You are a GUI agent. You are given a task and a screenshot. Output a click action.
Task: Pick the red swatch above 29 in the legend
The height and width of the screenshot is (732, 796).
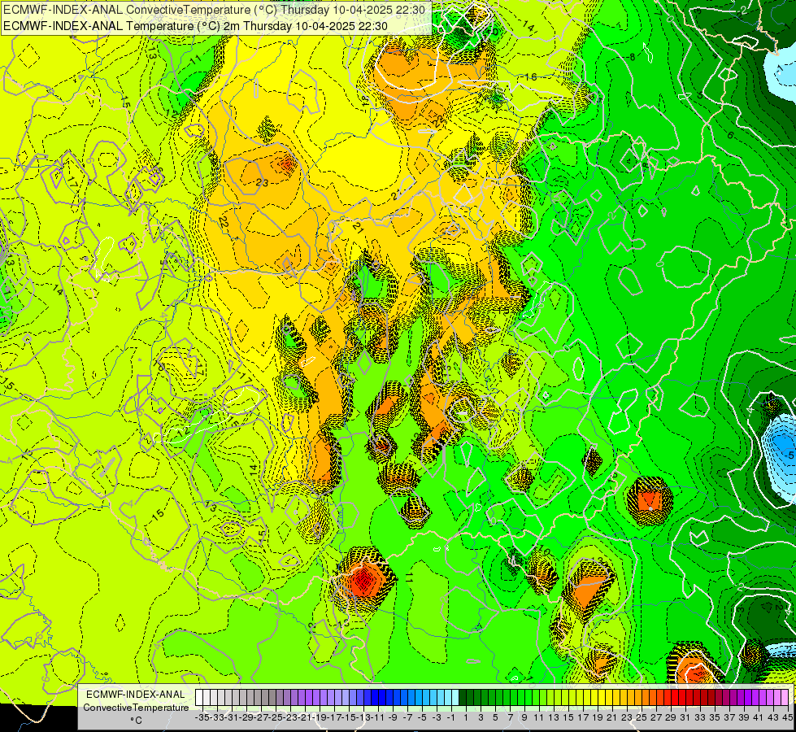click(668, 697)
